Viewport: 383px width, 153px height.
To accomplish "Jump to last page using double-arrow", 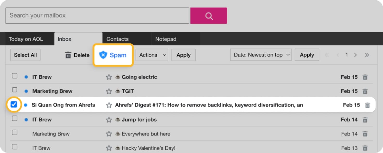I will tap(367, 55).
